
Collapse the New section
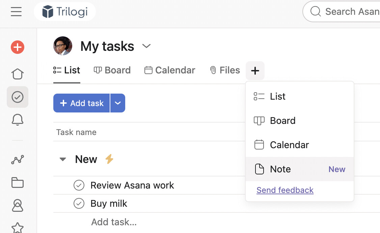[x=63, y=159]
